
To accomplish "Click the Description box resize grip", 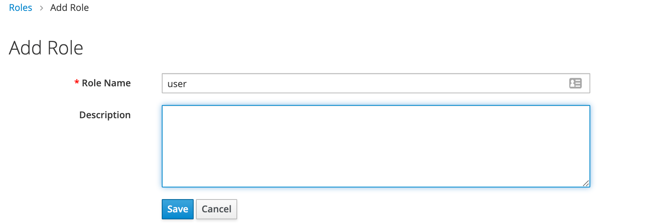I will 586,183.
